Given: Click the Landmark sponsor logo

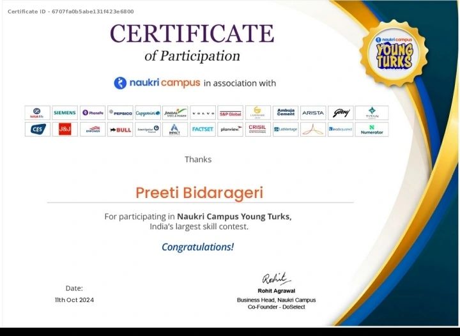Looking at the screenshot, I should [258, 113].
